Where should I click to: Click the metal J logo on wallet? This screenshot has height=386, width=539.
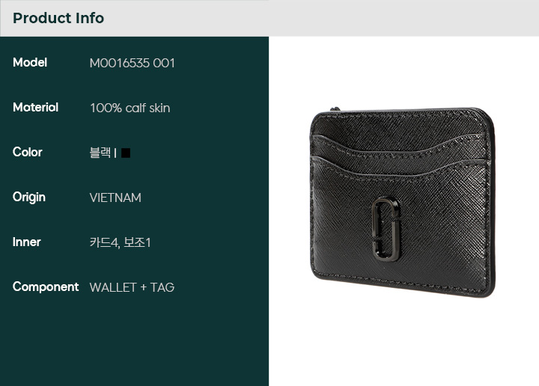pyautogui.click(x=386, y=228)
